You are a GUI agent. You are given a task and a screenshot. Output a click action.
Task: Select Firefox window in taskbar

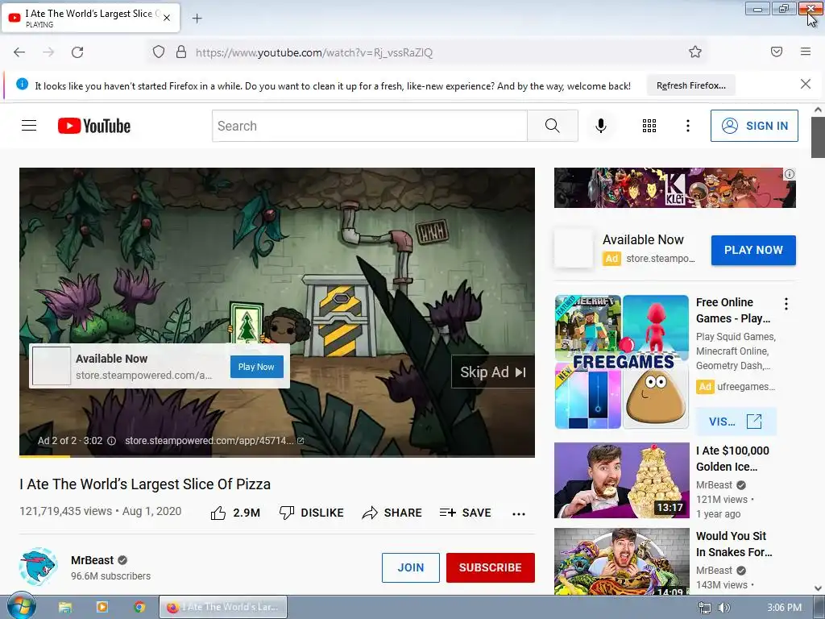(x=223, y=607)
